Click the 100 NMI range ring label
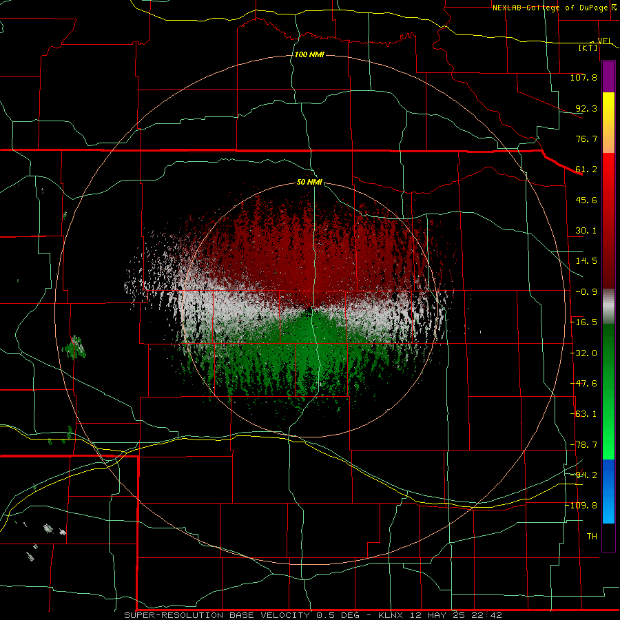This screenshot has height=620, width=620. click(x=309, y=54)
